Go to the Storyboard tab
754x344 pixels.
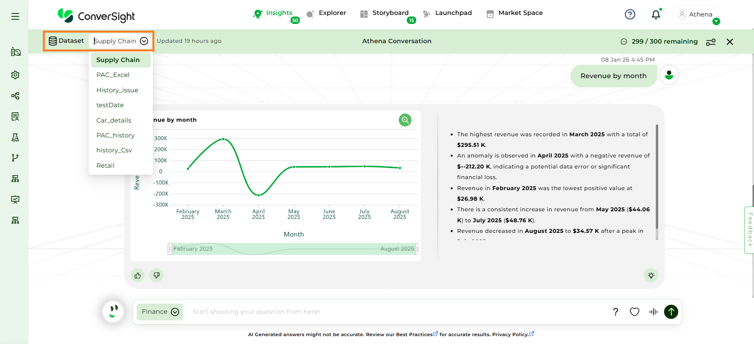390,13
